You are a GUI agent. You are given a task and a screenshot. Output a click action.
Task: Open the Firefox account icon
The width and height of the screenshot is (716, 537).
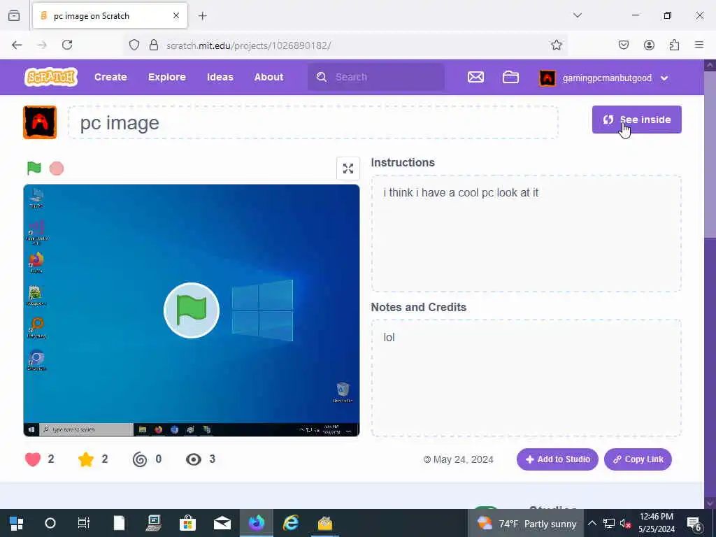(x=649, y=45)
